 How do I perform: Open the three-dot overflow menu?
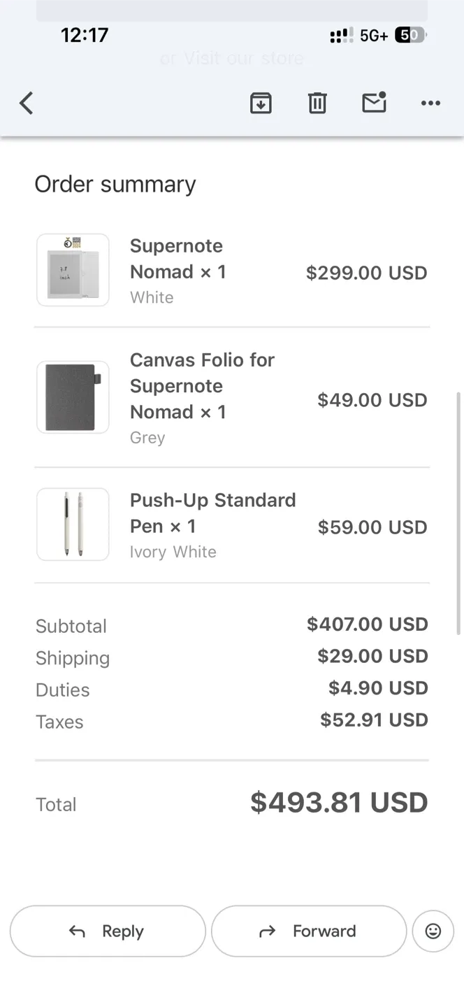point(430,103)
